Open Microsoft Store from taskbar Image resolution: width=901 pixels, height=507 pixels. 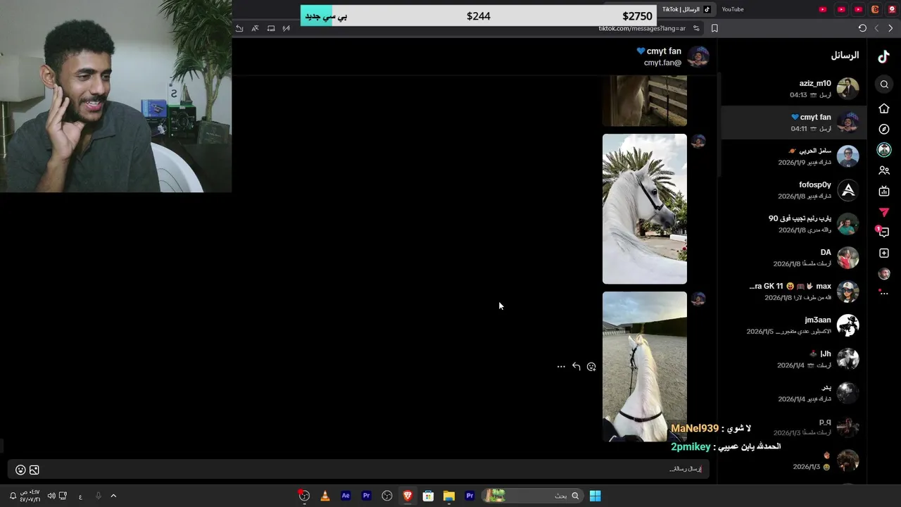(428, 496)
